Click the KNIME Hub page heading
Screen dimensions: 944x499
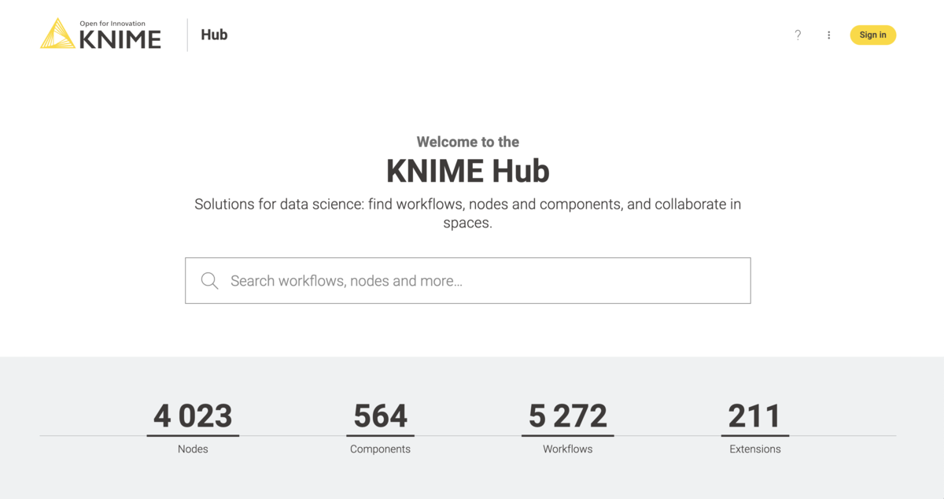(x=467, y=170)
